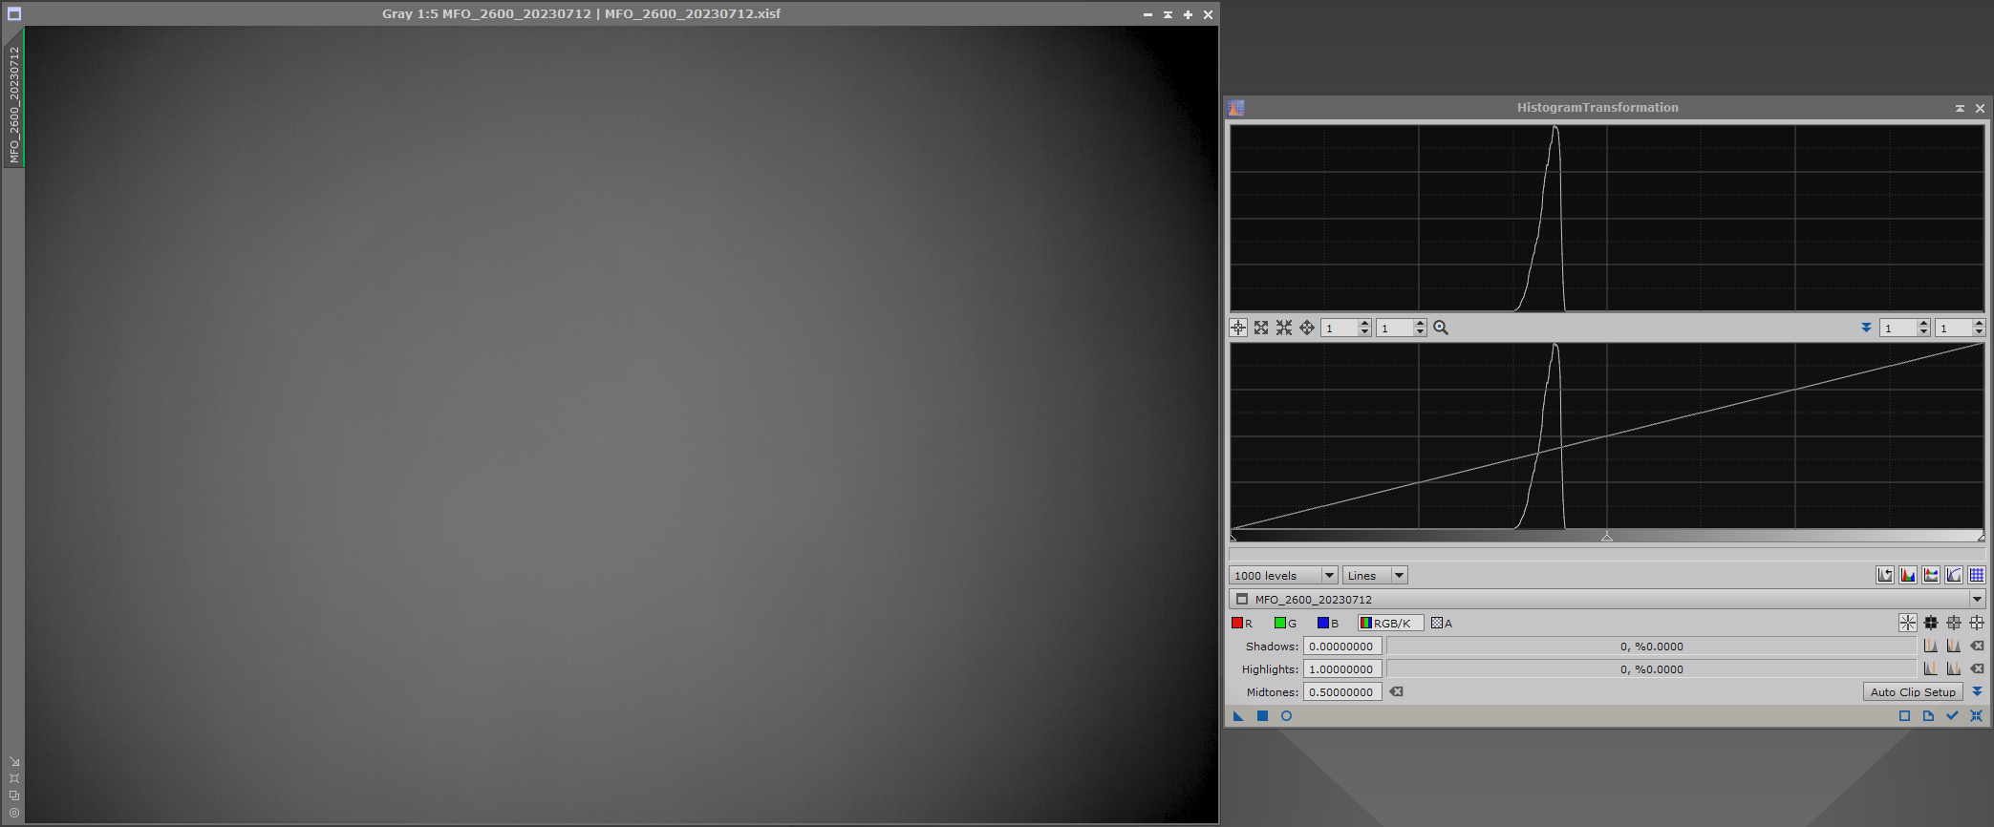Click the horizontal scrollbar under the histogram
1994x827 pixels.
pyautogui.click(x=1607, y=553)
